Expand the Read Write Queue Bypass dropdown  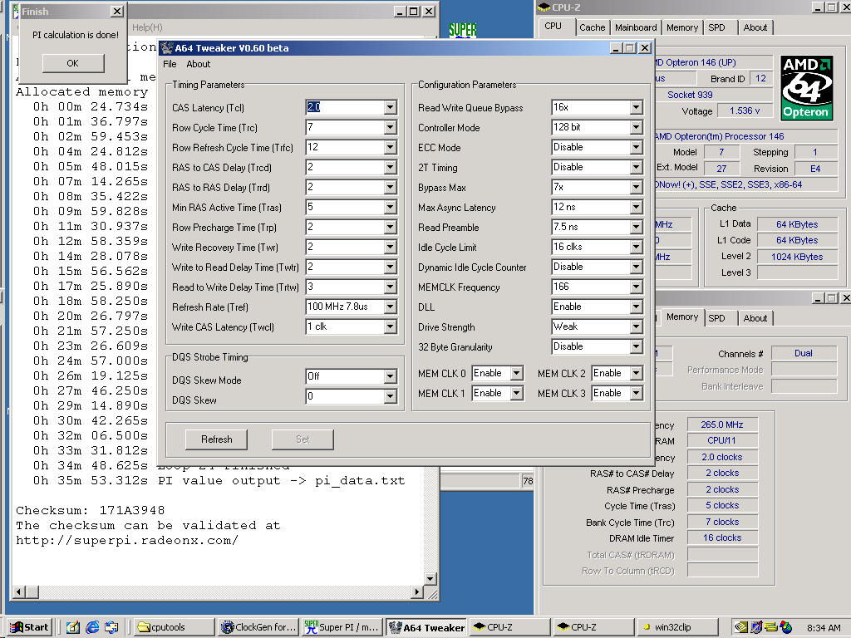click(636, 107)
